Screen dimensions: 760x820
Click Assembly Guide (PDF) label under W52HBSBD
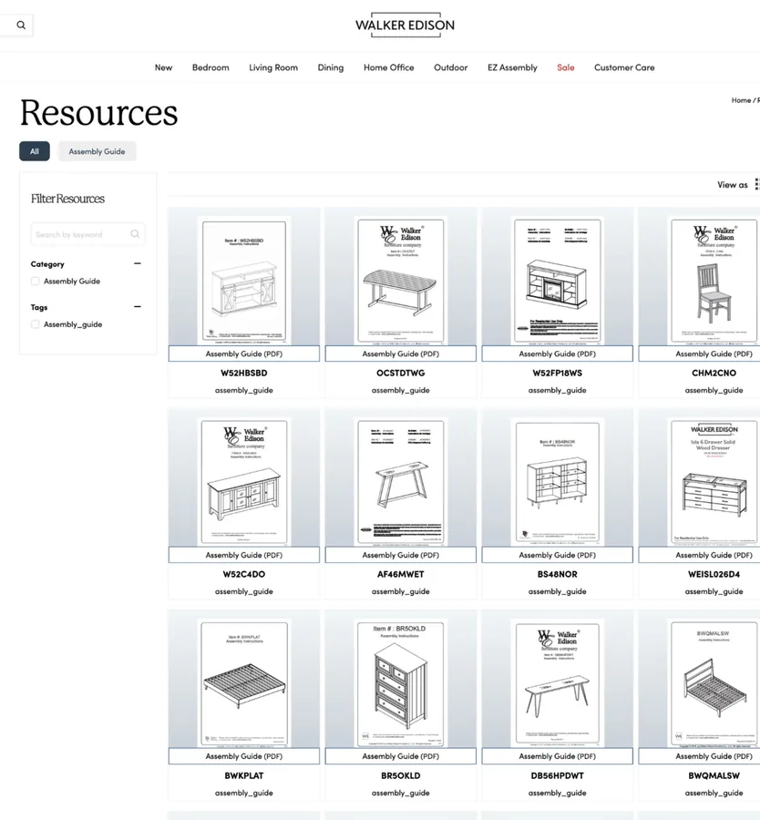point(243,354)
